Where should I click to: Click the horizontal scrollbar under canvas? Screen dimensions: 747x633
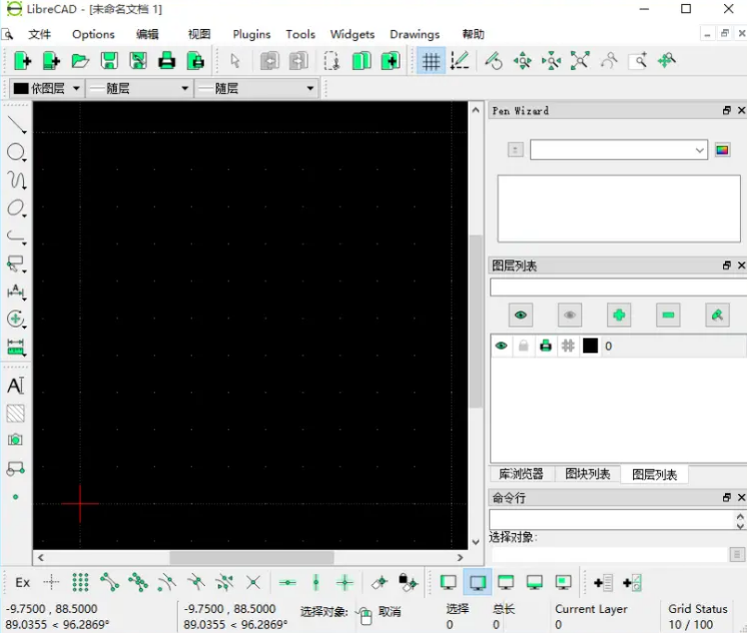click(251, 557)
